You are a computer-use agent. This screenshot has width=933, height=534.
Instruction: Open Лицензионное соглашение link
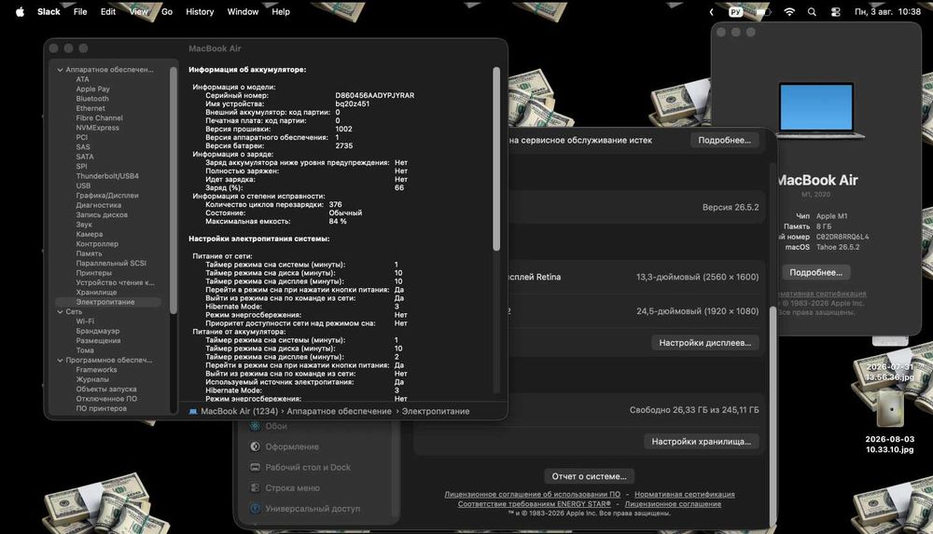click(x=673, y=503)
